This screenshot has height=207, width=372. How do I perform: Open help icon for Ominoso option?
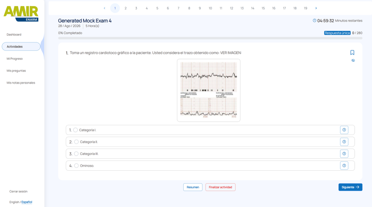point(344,166)
